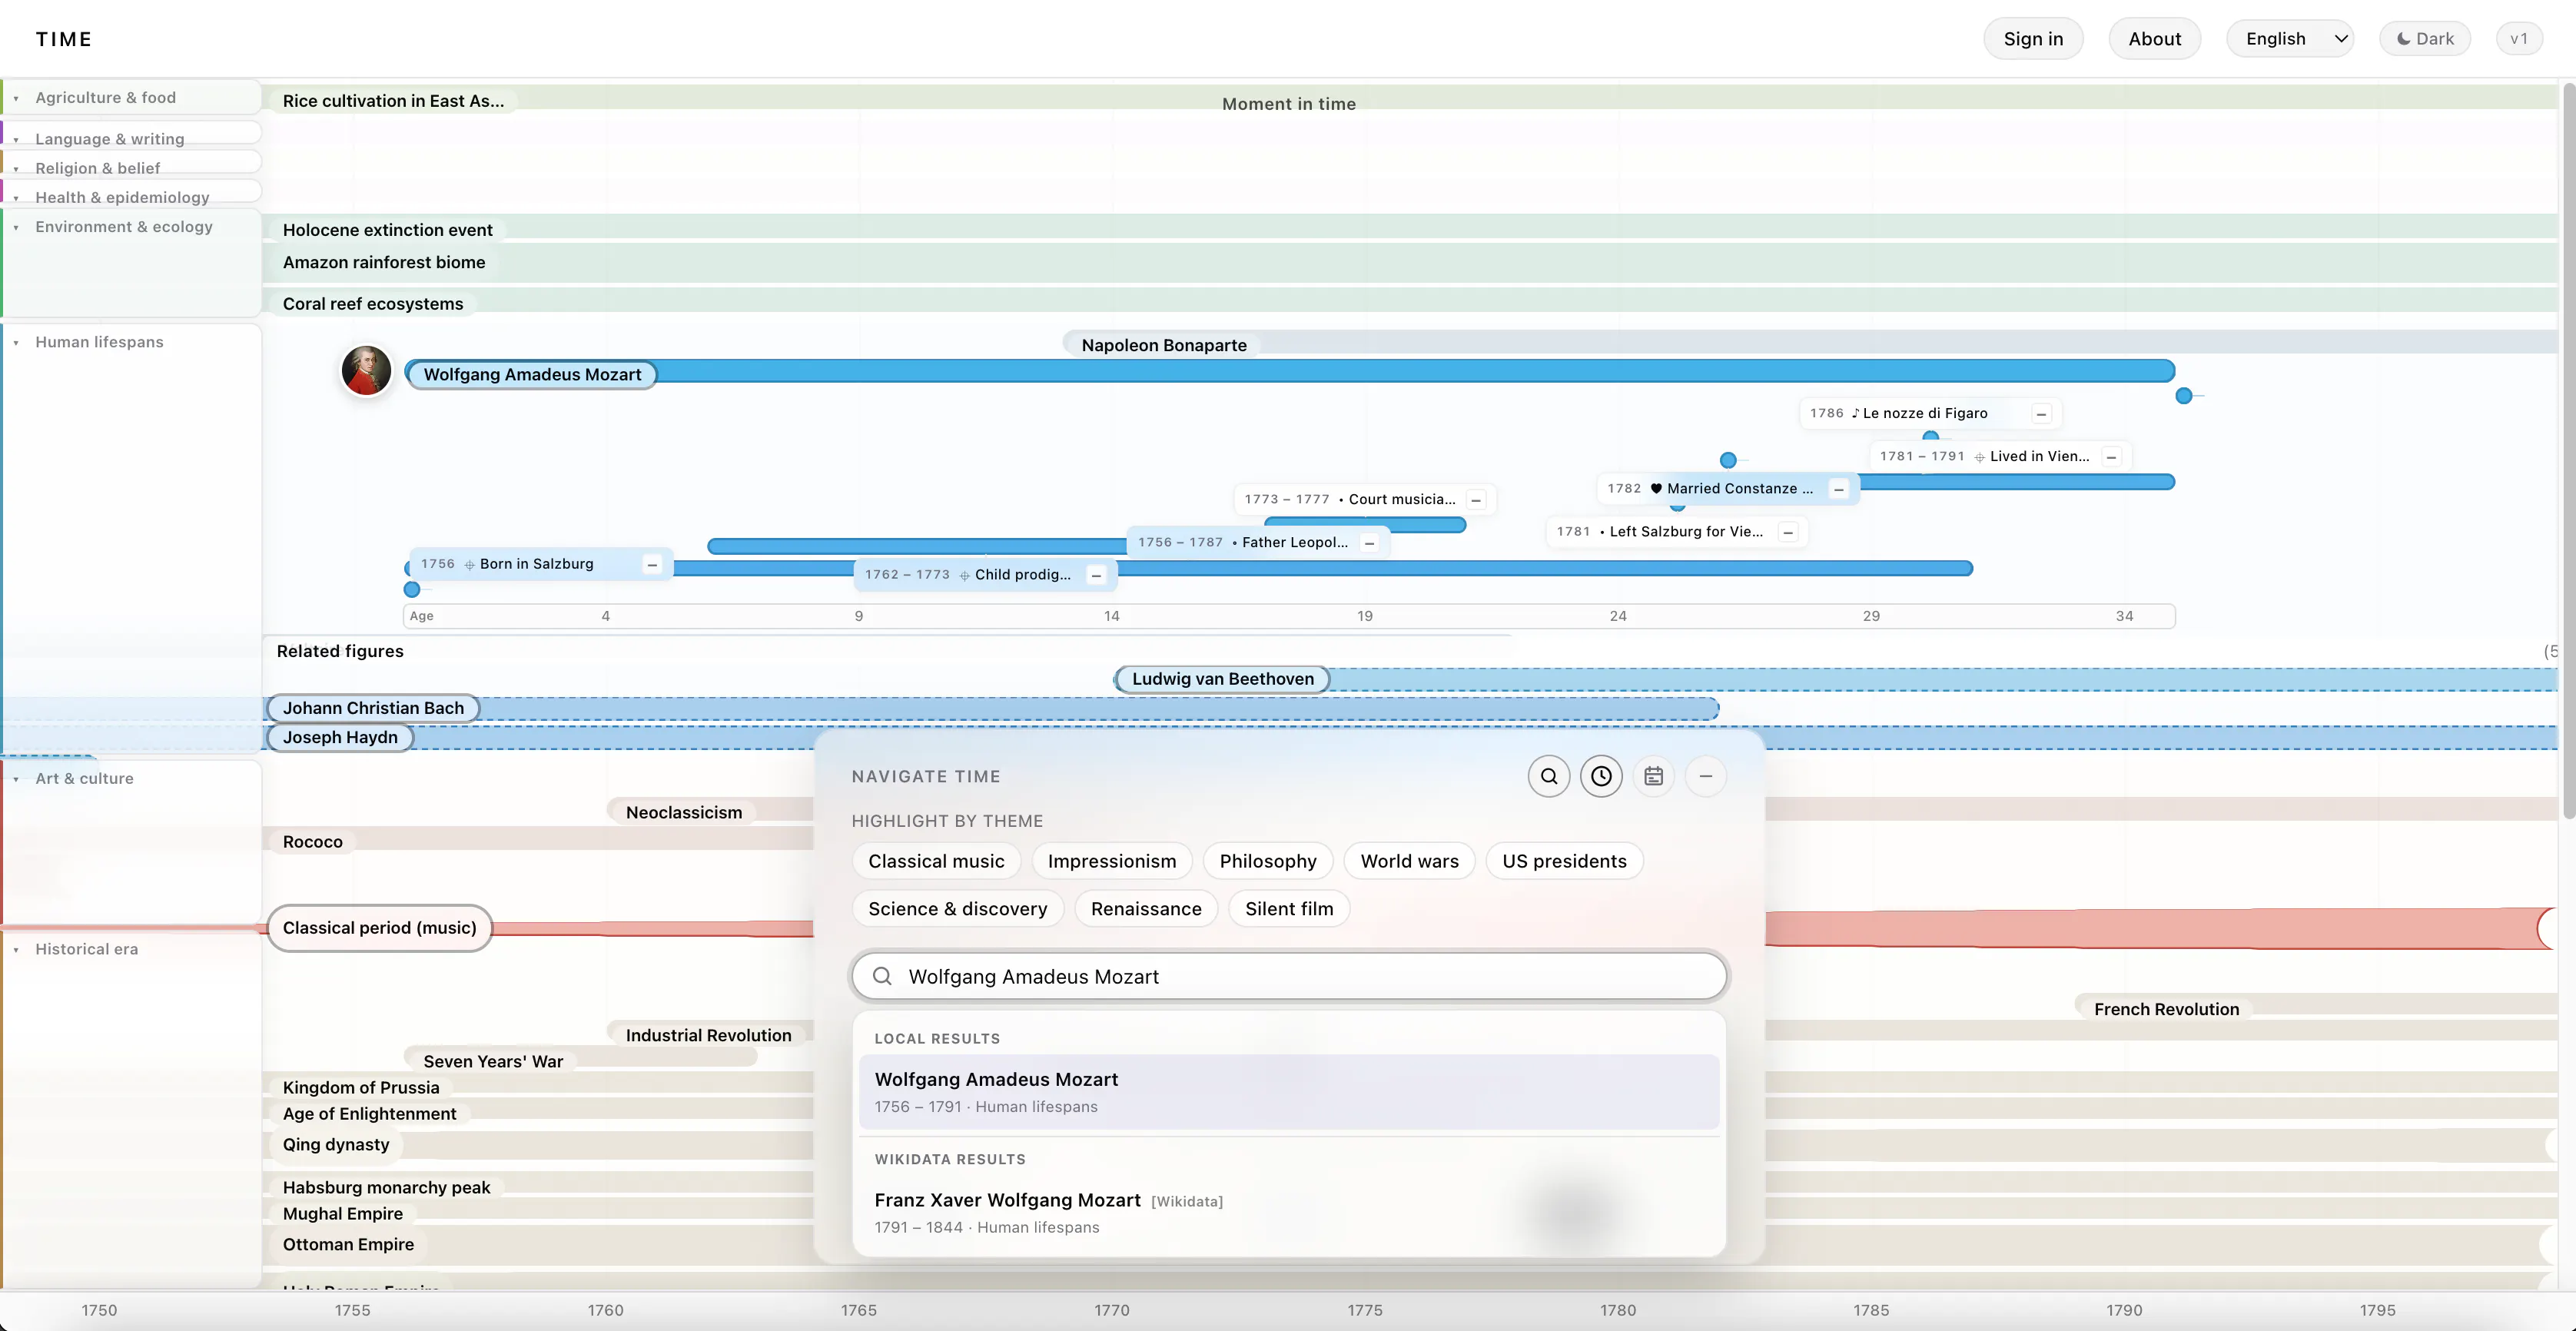
Task: Open Classical period (music) timeline entry
Action: [x=379, y=928]
